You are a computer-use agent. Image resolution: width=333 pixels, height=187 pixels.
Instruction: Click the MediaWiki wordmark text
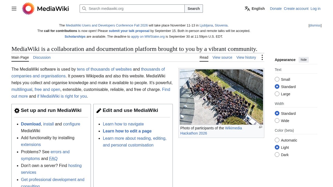click(x=53, y=9)
